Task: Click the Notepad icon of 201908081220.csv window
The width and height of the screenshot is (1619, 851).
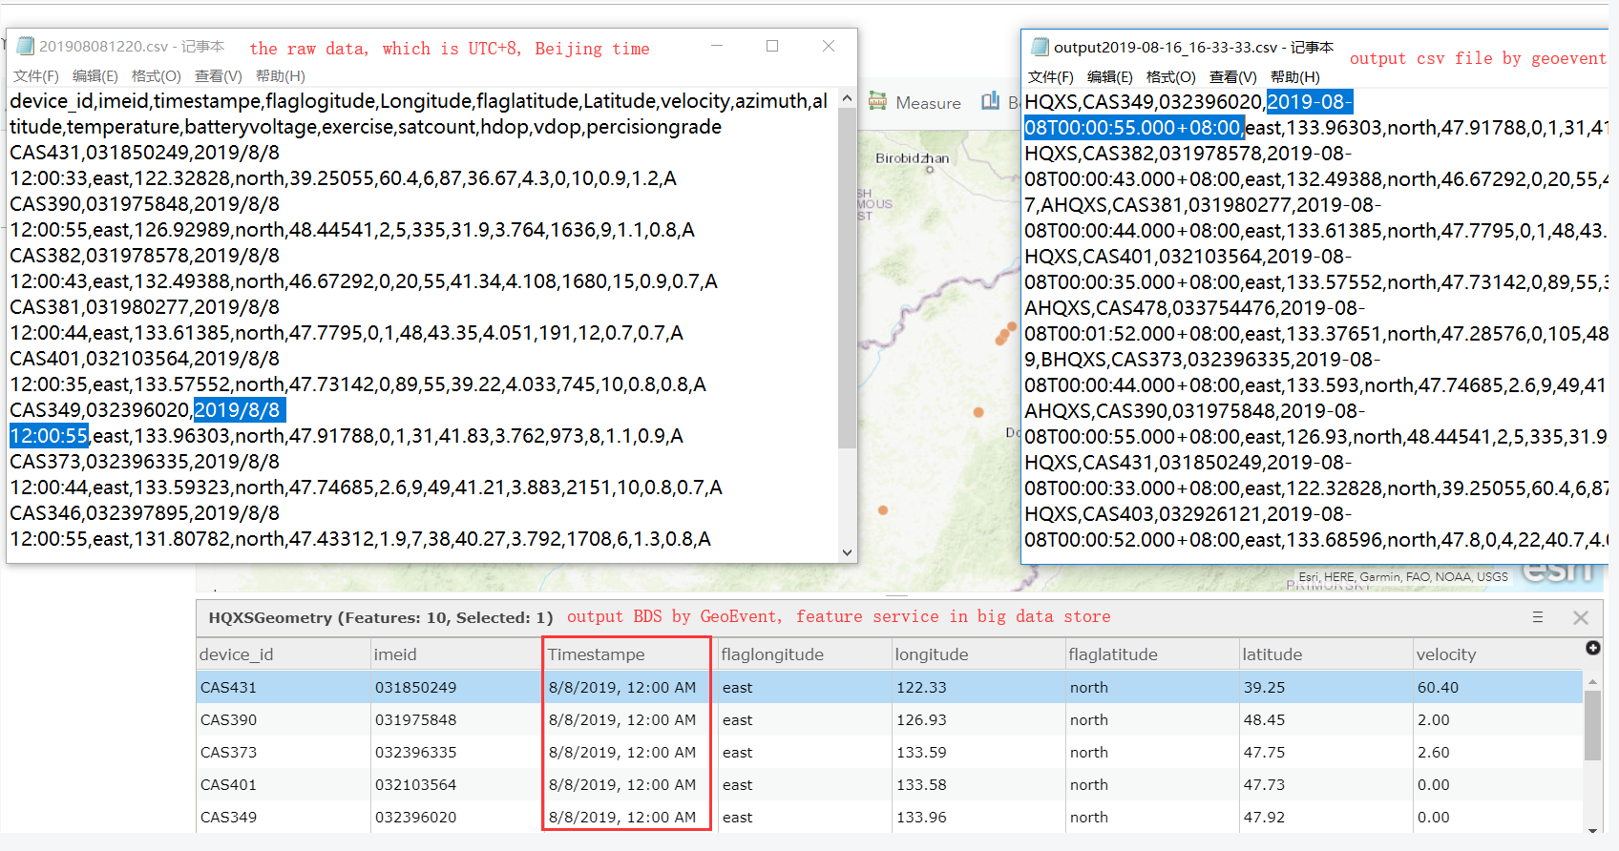Action: (26, 46)
